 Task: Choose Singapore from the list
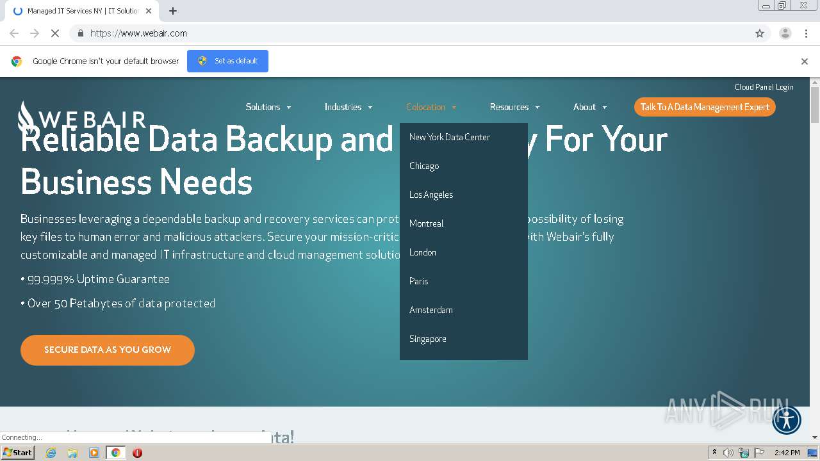click(x=428, y=339)
